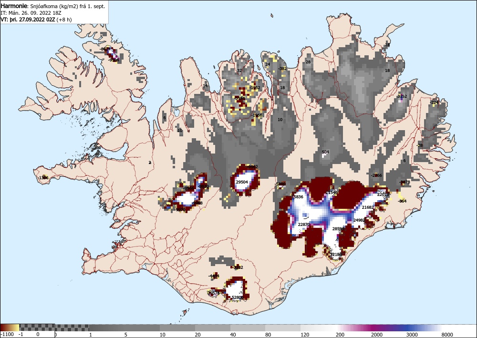Click the 40 legend label
The height and width of the screenshot is (338, 477).
pyautogui.click(x=233, y=334)
